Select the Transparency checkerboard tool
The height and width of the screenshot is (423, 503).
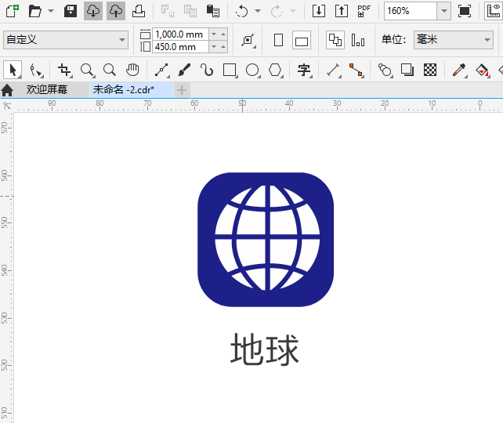pyautogui.click(x=430, y=70)
